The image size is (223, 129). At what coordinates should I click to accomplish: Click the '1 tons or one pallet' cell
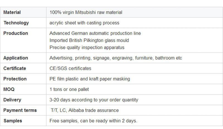[69, 89]
